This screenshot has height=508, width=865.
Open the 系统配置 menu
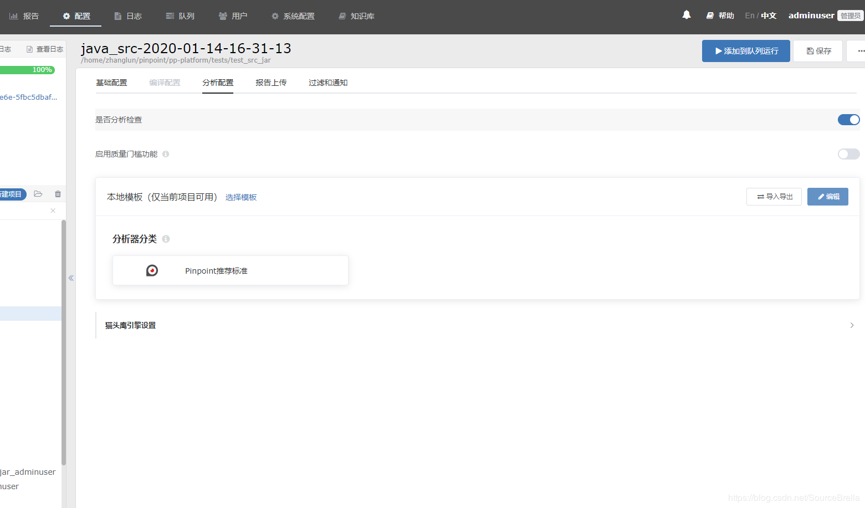click(293, 16)
